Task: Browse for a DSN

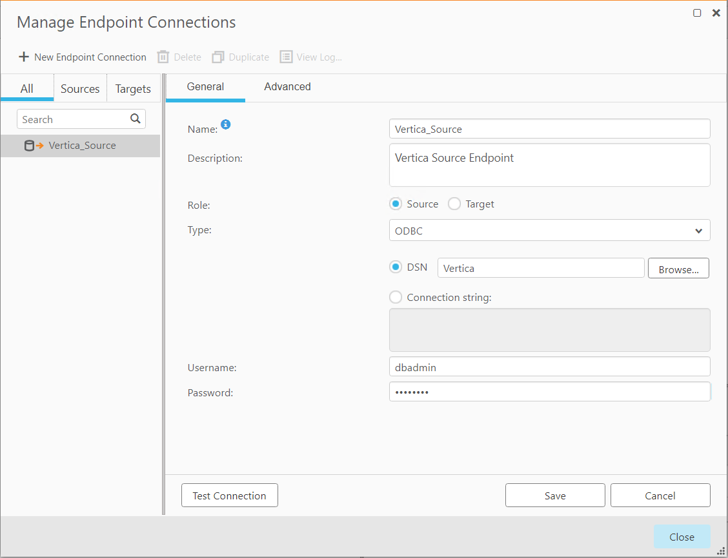Action: click(678, 268)
